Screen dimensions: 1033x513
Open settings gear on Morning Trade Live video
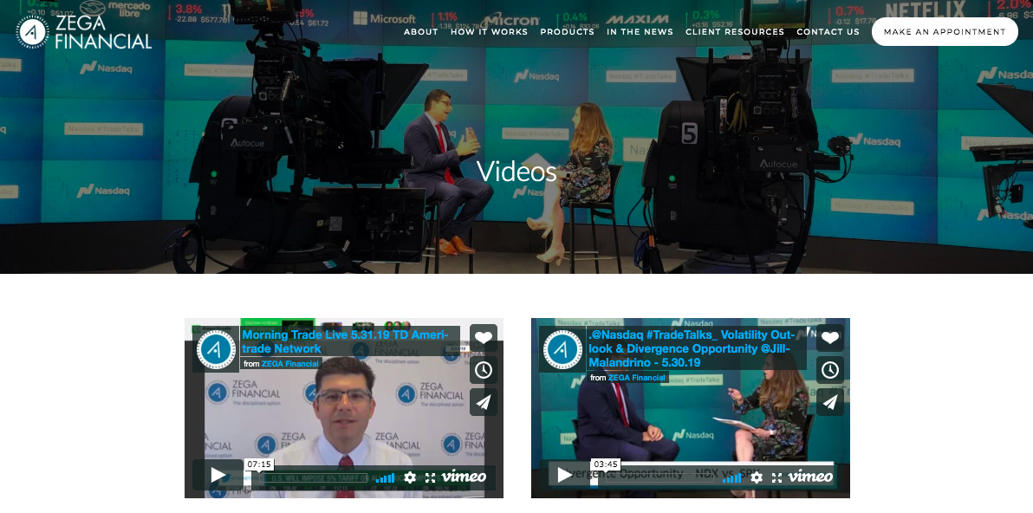410,477
